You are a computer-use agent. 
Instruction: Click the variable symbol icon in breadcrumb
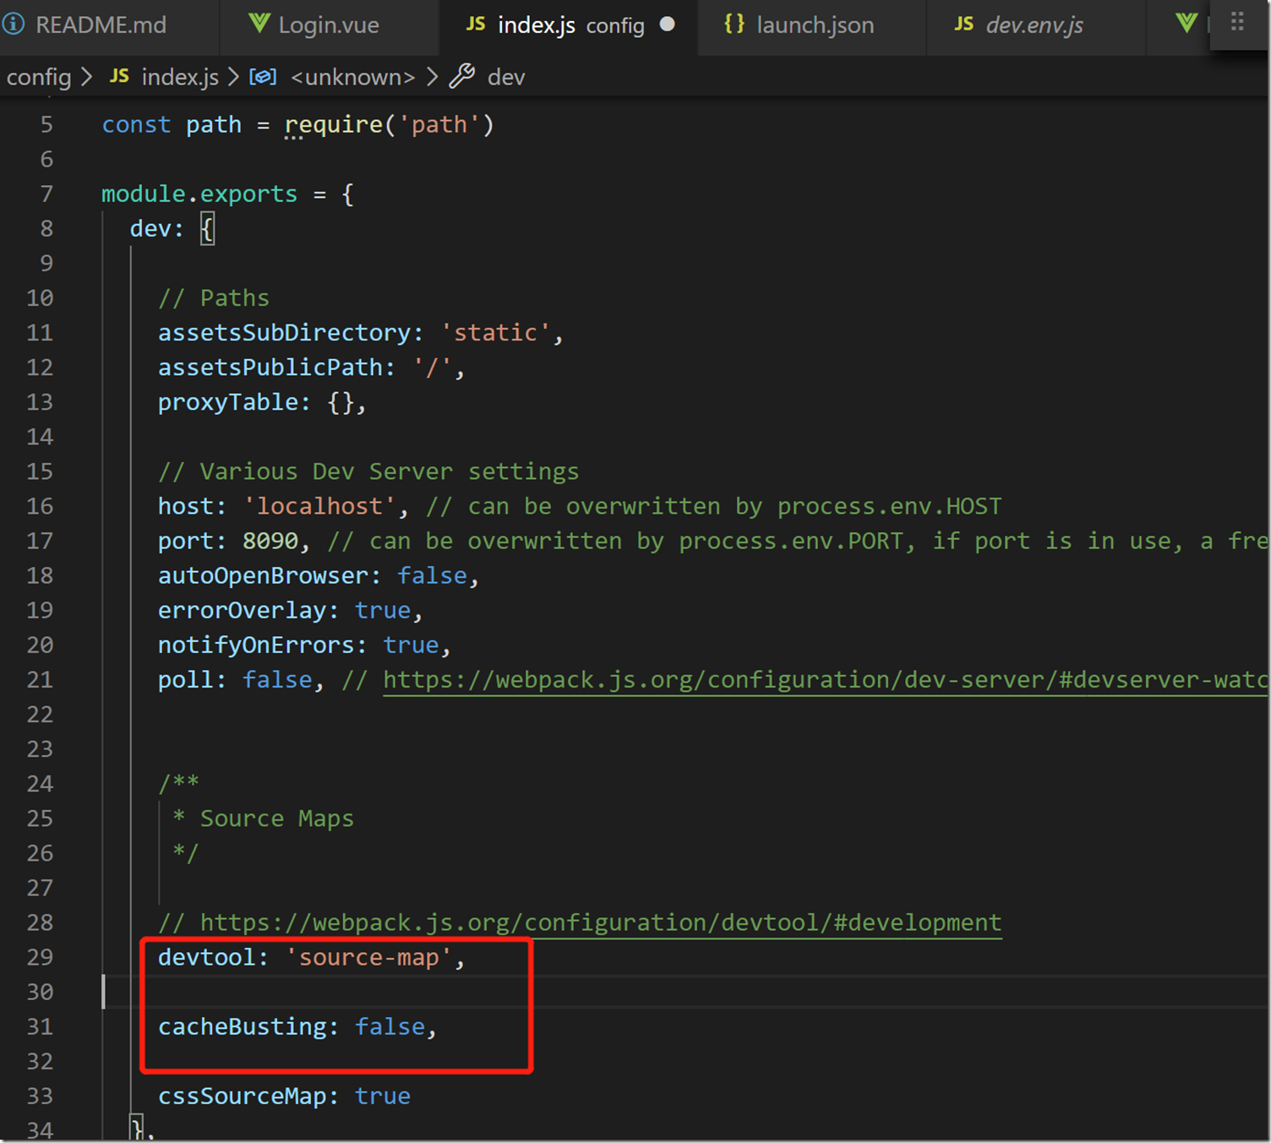(263, 77)
